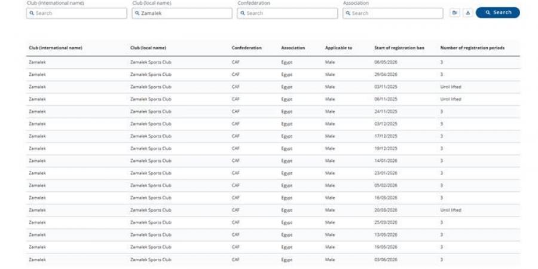Focus the Association search field
Screen dimensions: 538x269
[393, 13]
